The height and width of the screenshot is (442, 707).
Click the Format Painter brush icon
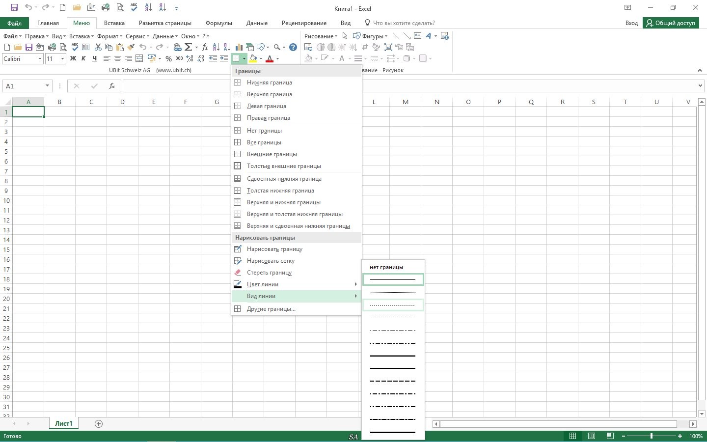tap(131, 47)
